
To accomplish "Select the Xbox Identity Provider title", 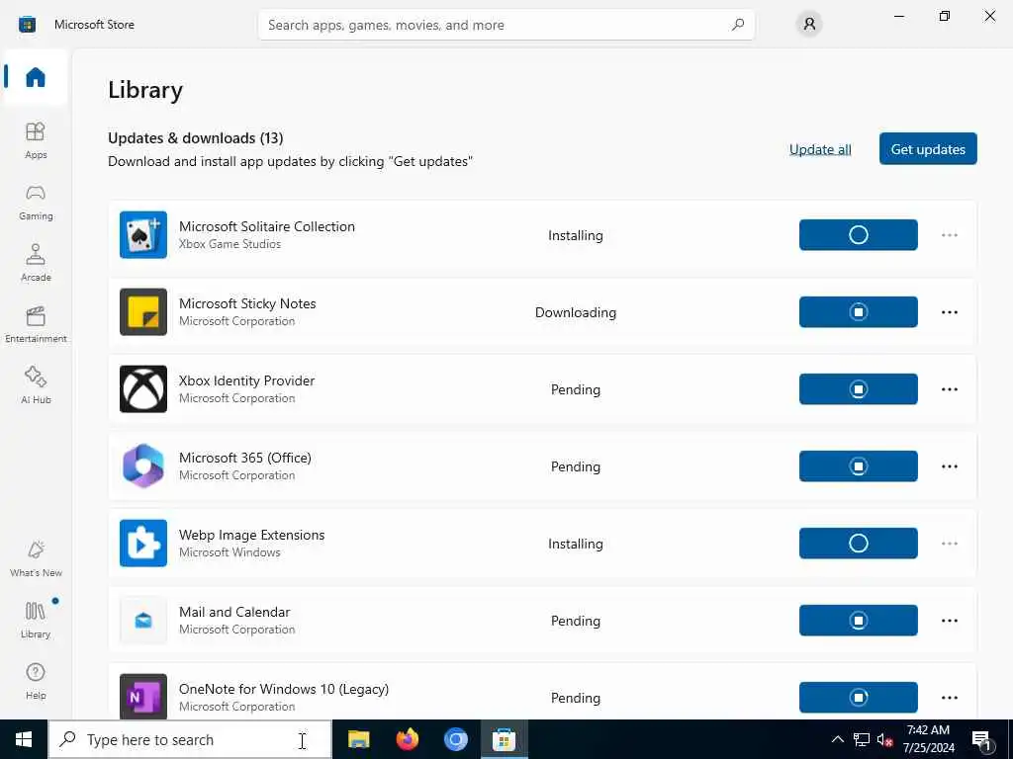I will point(246,380).
